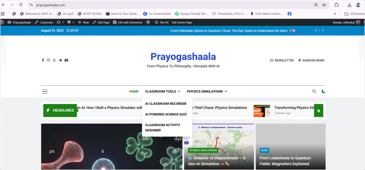The height and width of the screenshot is (170, 365).
Task: Click the X (Twitter) social icon
Action: (54, 60)
